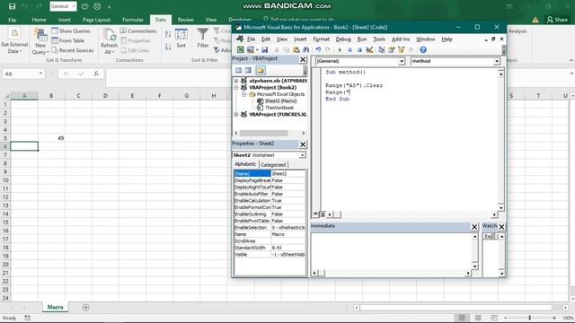
Task: Click View Object icon in Project panel
Action: point(248,70)
